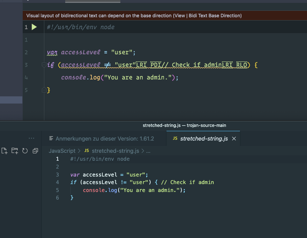
Task: Create a new file in the Explorer
Action: point(4,151)
